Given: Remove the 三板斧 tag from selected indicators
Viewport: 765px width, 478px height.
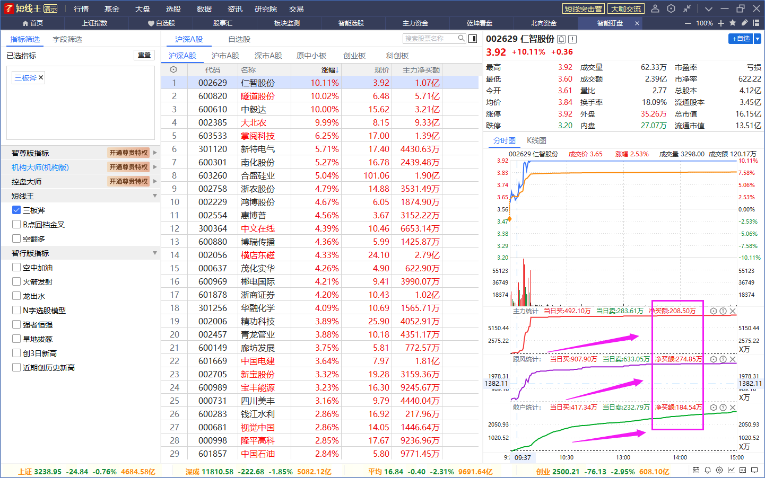Looking at the screenshot, I should click(41, 77).
